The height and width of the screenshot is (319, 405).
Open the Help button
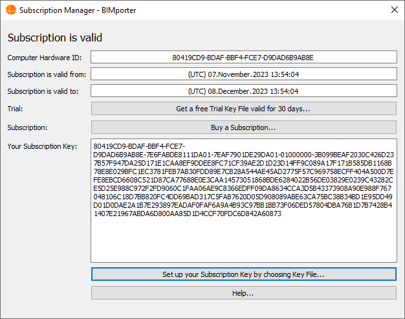tap(243, 293)
